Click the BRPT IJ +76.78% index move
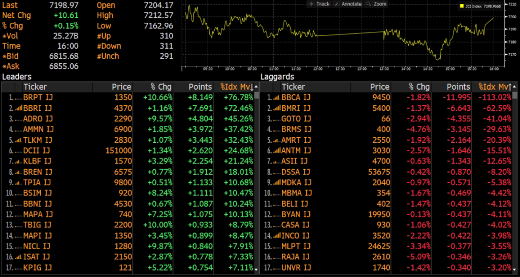Viewport: 520px width, 277px height. 239,98
